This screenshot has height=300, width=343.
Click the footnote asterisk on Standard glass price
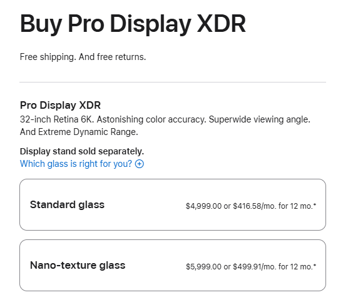tap(315, 205)
